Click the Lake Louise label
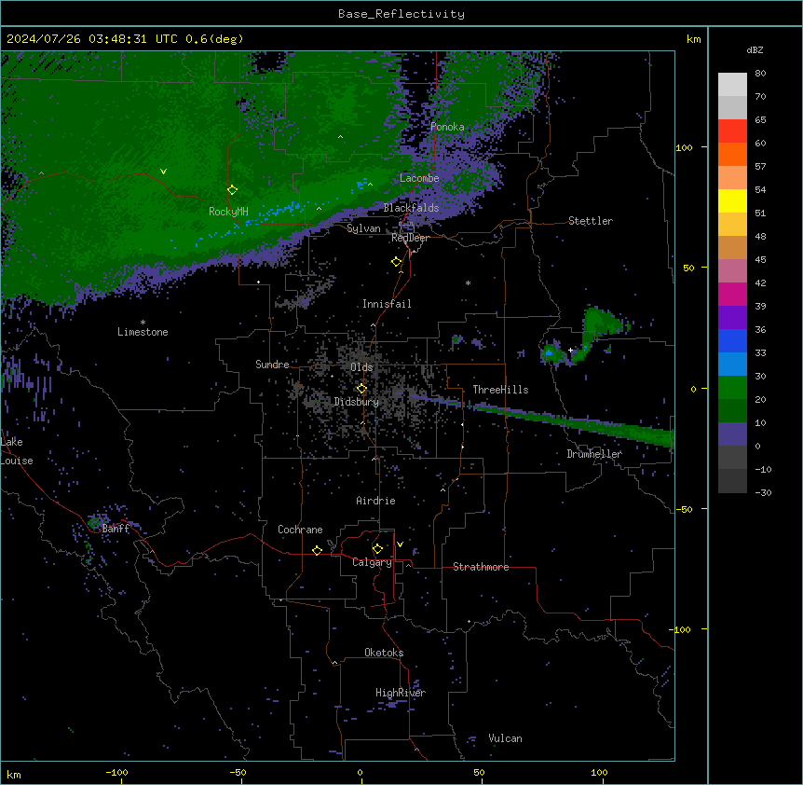Screen dimensions: 803x785 (17, 451)
